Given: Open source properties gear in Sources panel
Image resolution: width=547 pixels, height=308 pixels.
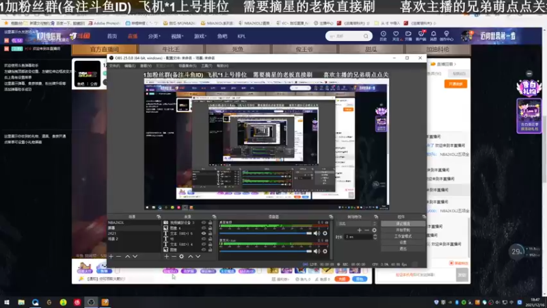Looking at the screenshot, I should 181,256.
